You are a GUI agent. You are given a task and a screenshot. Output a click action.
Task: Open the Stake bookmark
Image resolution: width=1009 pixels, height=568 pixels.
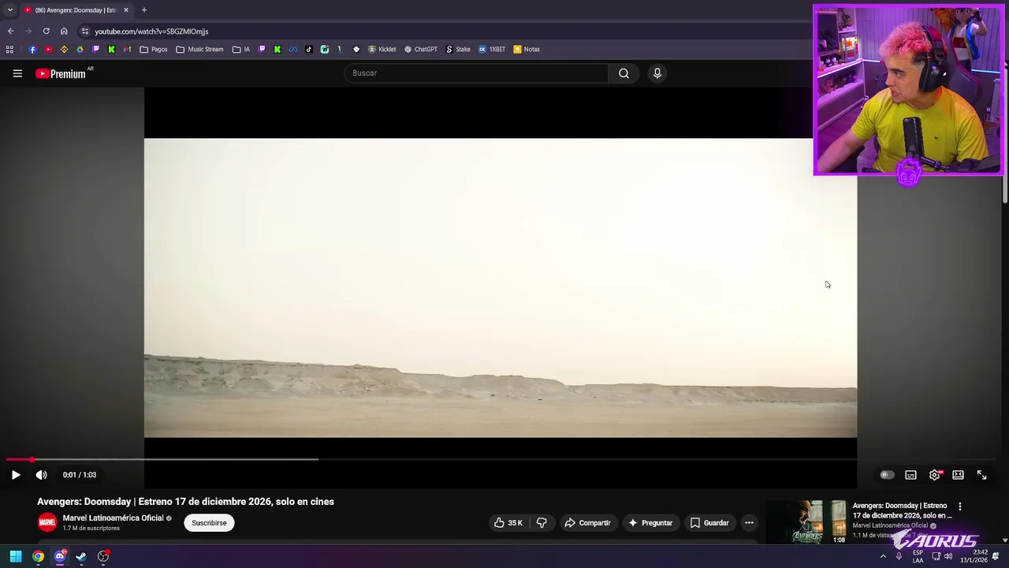pyautogui.click(x=458, y=49)
